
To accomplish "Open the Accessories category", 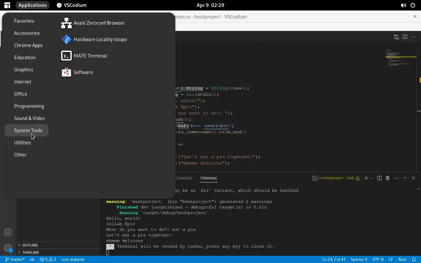I will pos(27,33).
